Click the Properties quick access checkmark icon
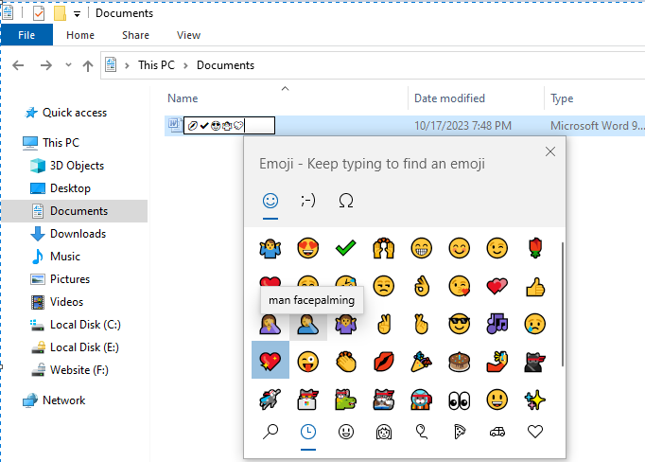This screenshot has height=462, width=645. tap(39, 13)
